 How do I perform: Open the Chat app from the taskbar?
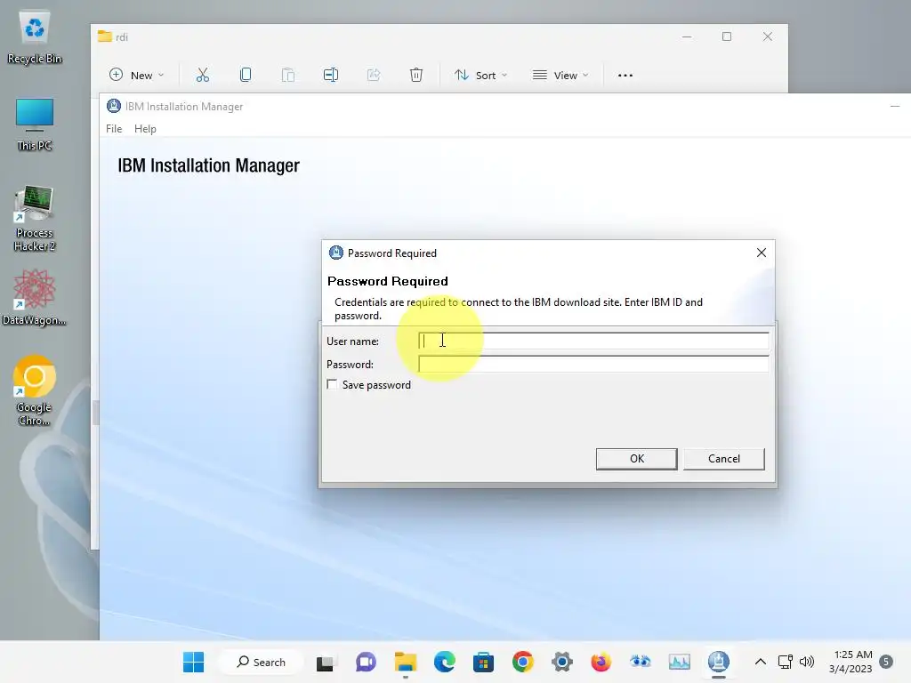(366, 662)
